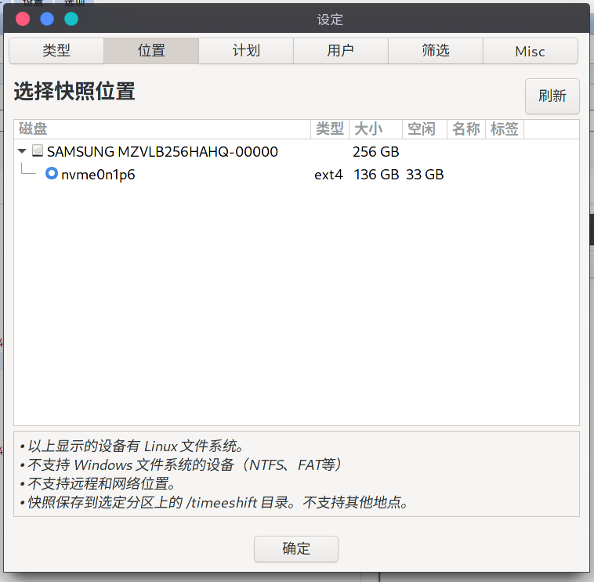594x582 pixels.
Task: Sort by the 标签 column header
Action: [x=505, y=129]
